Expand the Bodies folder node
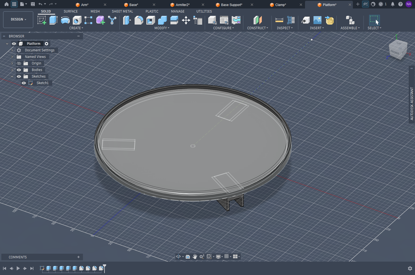 12,70
